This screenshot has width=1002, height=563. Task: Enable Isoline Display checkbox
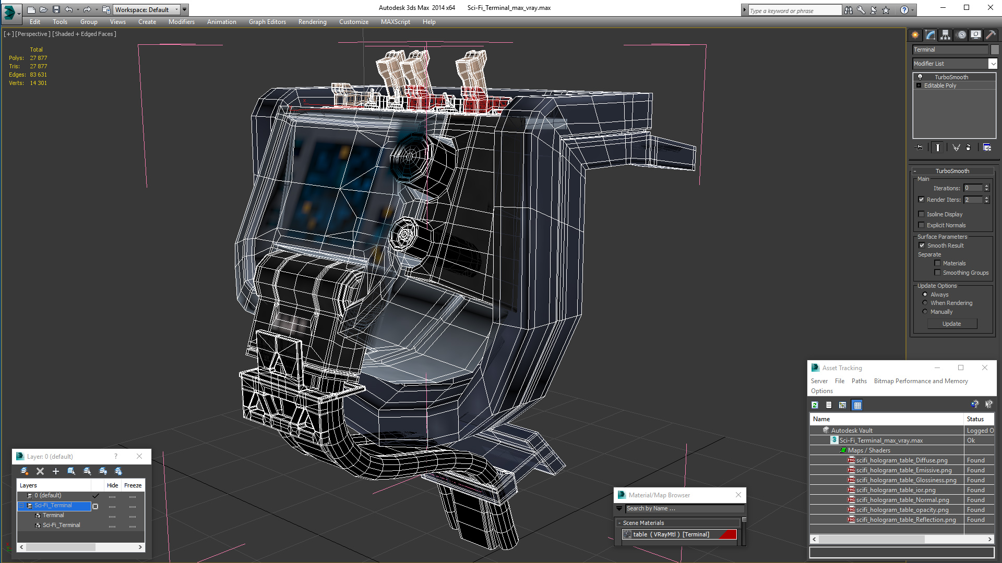coord(922,214)
